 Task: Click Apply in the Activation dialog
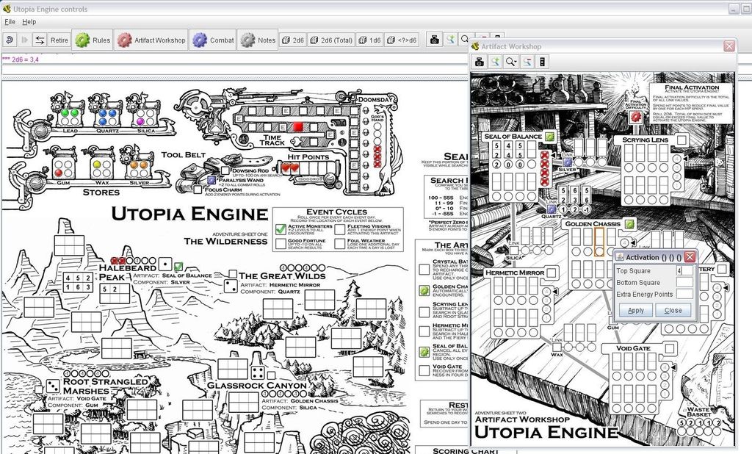[x=636, y=310]
